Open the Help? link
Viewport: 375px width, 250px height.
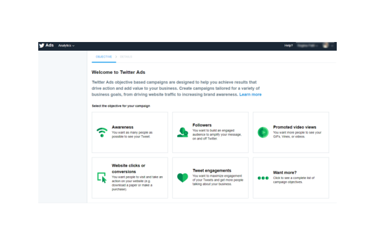(x=288, y=46)
